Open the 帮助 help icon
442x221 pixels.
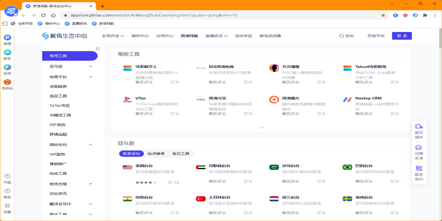(x=7, y=191)
